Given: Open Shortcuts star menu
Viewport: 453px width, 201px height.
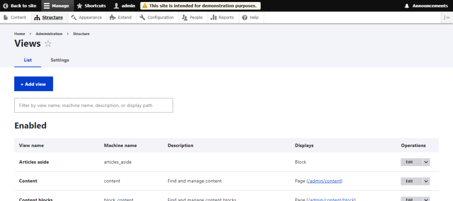Looking at the screenshot, I should [x=91, y=6].
